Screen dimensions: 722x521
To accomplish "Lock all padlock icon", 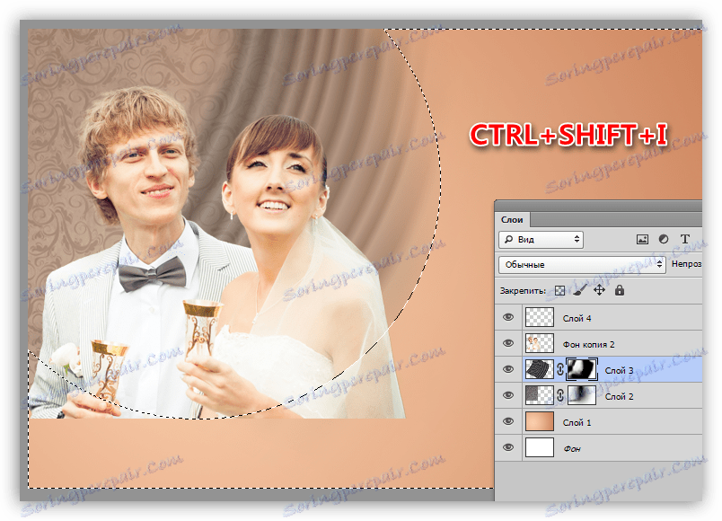I will pyautogui.click(x=620, y=290).
